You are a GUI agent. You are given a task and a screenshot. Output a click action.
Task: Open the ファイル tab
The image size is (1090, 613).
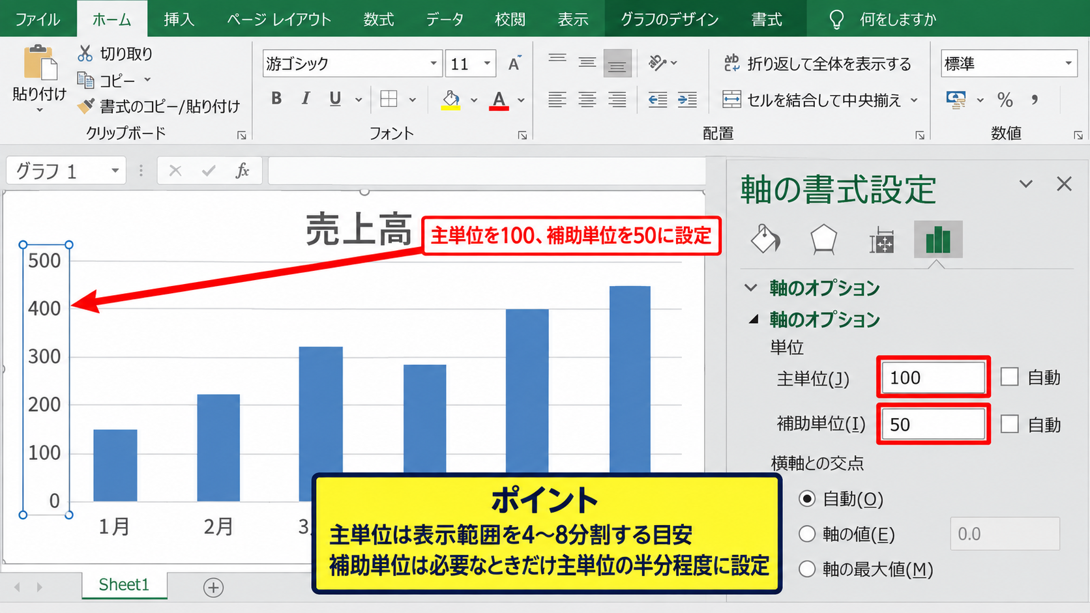click(38, 20)
